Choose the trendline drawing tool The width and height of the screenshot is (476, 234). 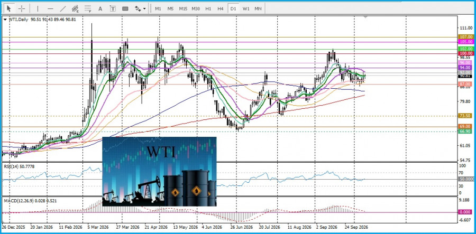(63, 8)
